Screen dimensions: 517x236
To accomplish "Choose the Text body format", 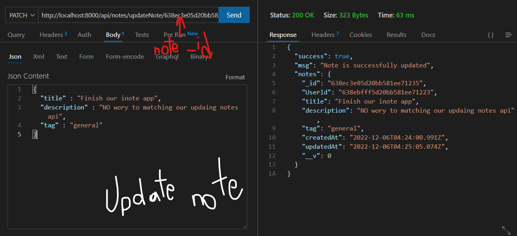I will [62, 57].
